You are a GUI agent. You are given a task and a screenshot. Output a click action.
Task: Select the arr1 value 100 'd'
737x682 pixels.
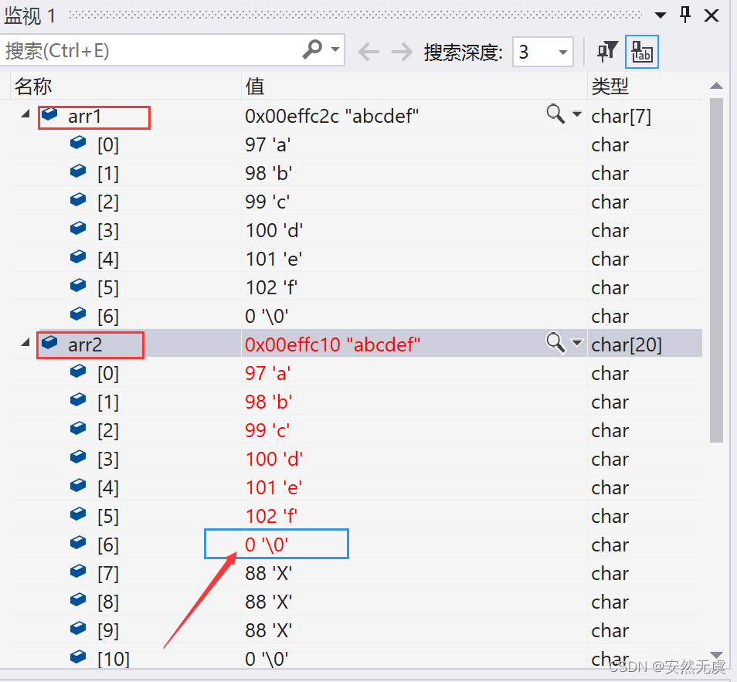pyautogui.click(x=274, y=230)
